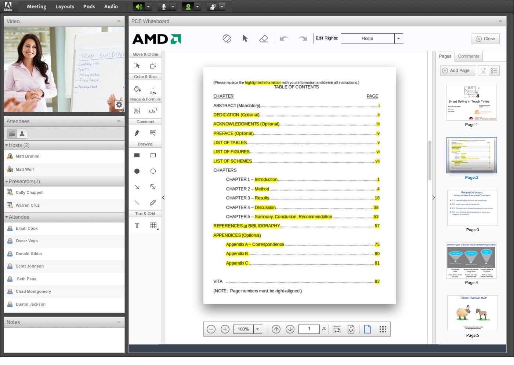Click the fit-to-width icon
Image resolution: width=514 pixels, height=365 pixels.
337,329
